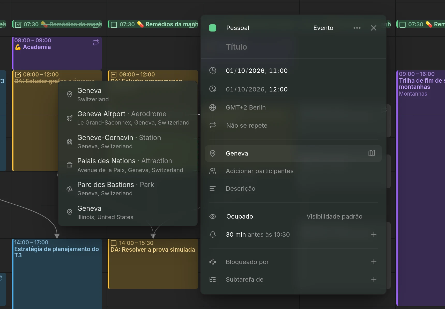This screenshot has width=445, height=309.
Task: Click the start time clock icon
Action: pyautogui.click(x=213, y=71)
